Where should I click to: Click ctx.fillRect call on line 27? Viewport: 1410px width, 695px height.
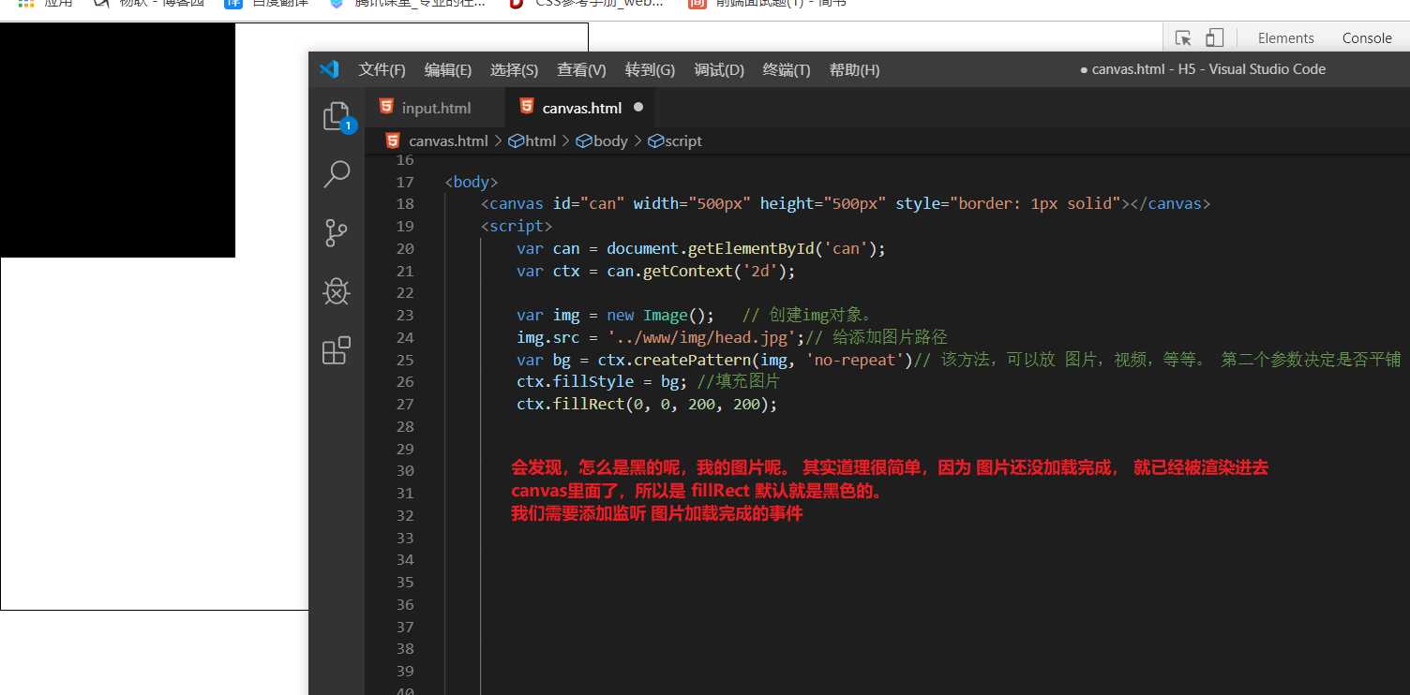click(647, 405)
